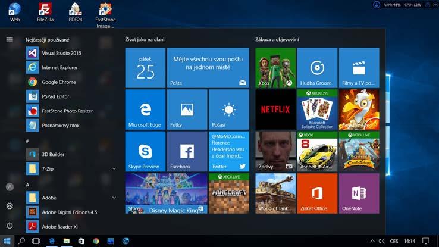Image resolution: width=439 pixels, height=247 pixels.
Task: Open the clock showing 16:14
Action: (x=410, y=241)
